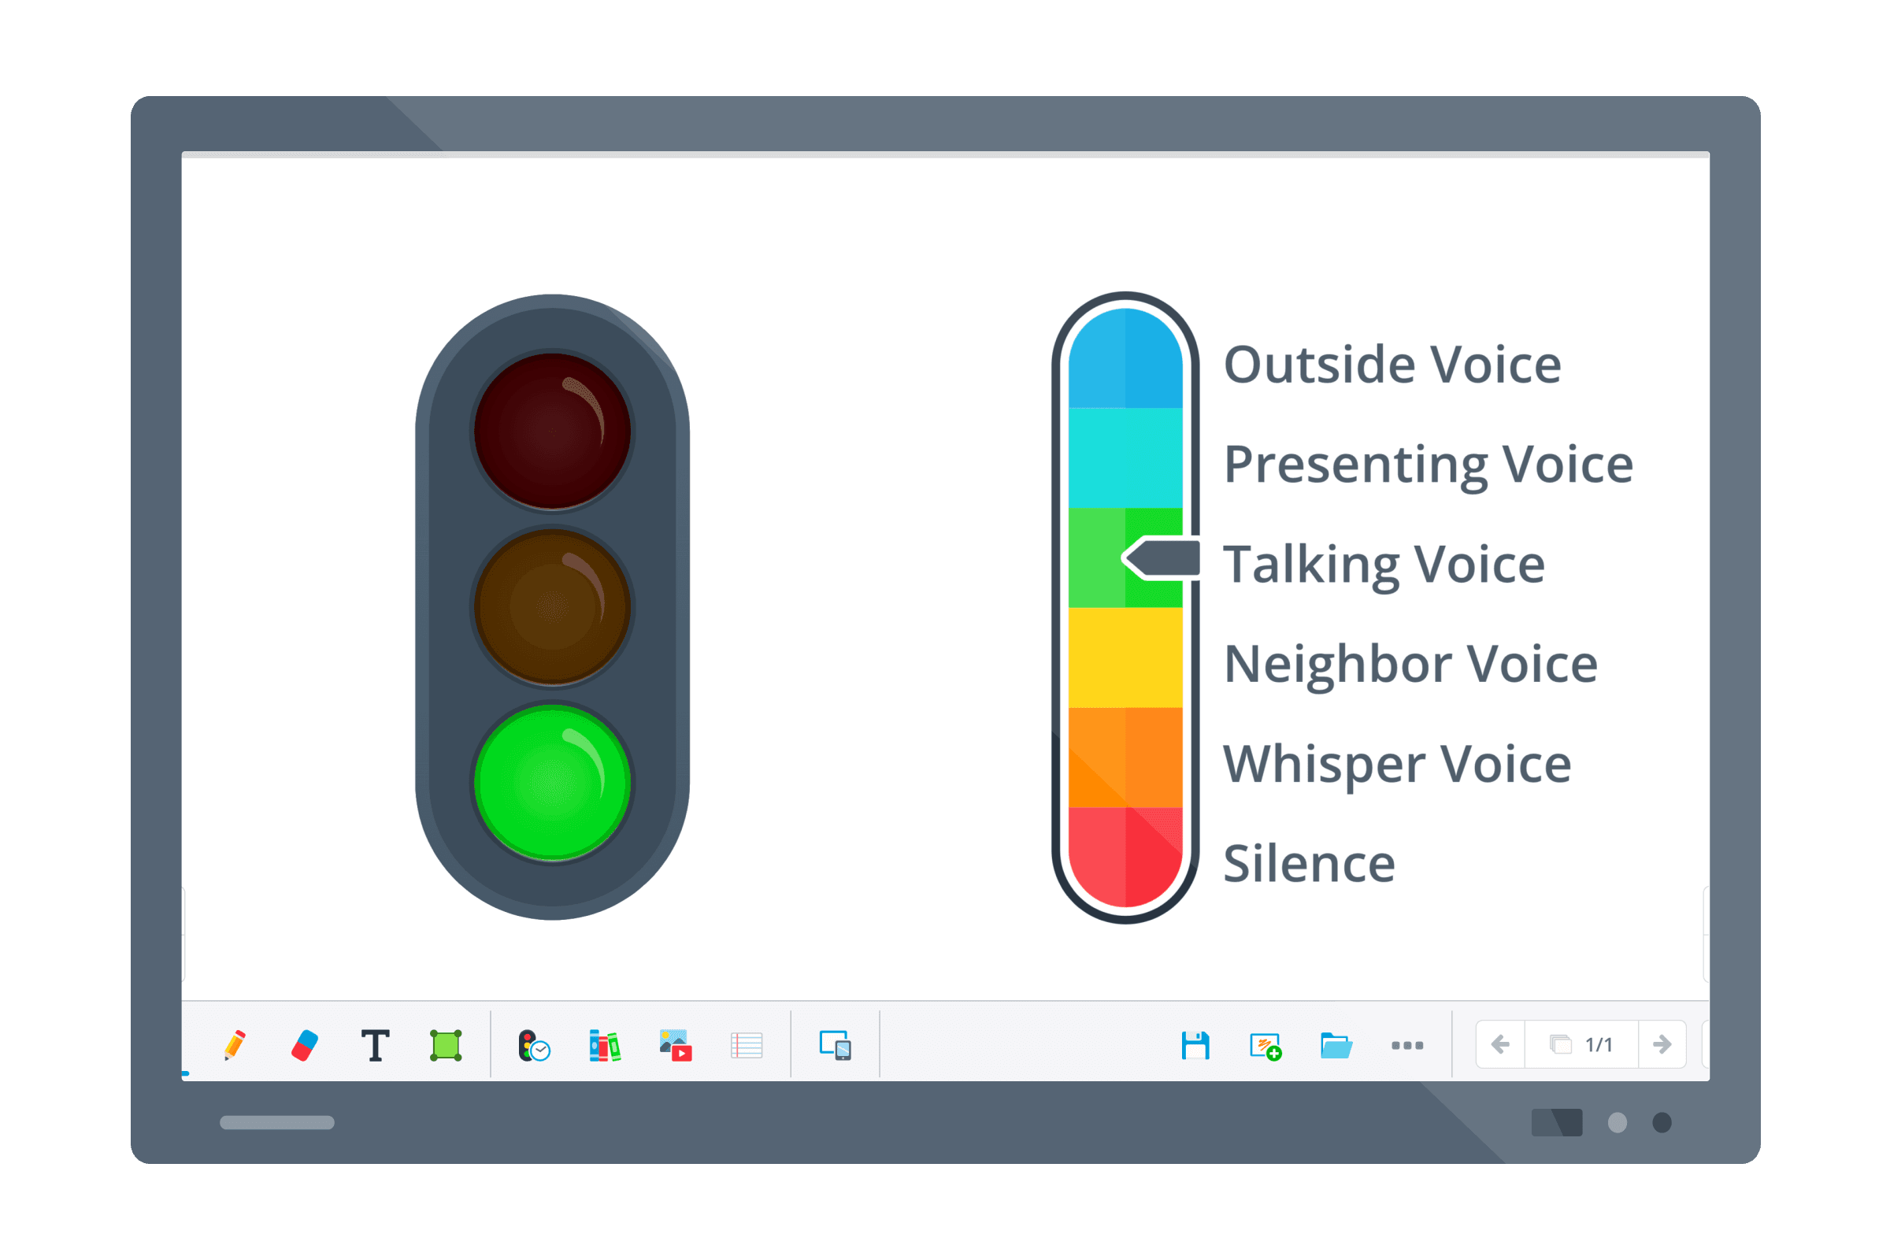This screenshot has width=1890, height=1260.
Task: Turn on the red traffic light
Action: click(x=552, y=432)
